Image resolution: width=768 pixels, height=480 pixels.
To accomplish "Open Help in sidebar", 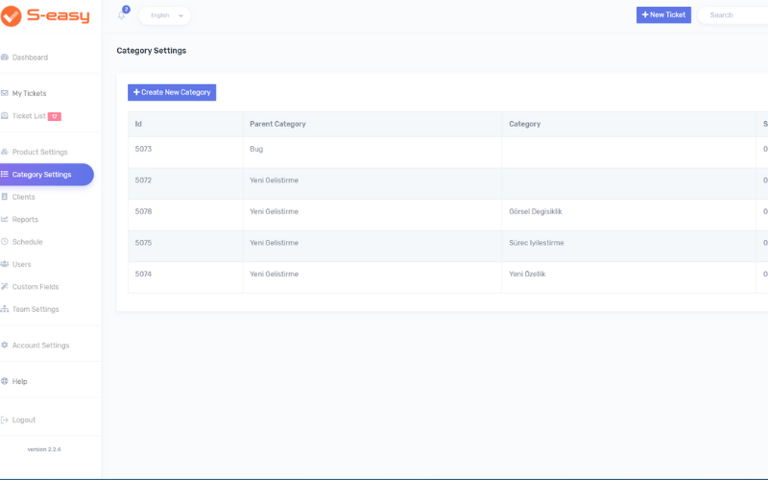I will click(x=19, y=381).
